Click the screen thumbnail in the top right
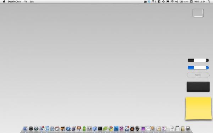Screen dimensions: 213x133 [x=198, y=13]
